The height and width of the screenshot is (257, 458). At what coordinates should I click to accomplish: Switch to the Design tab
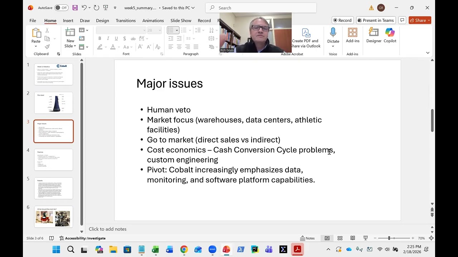(102, 21)
